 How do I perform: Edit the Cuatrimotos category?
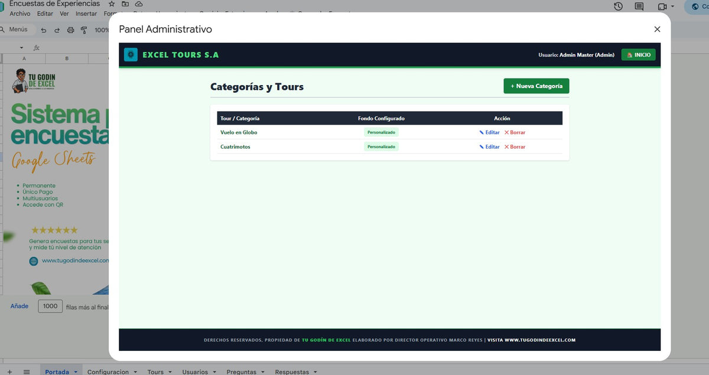click(490, 146)
